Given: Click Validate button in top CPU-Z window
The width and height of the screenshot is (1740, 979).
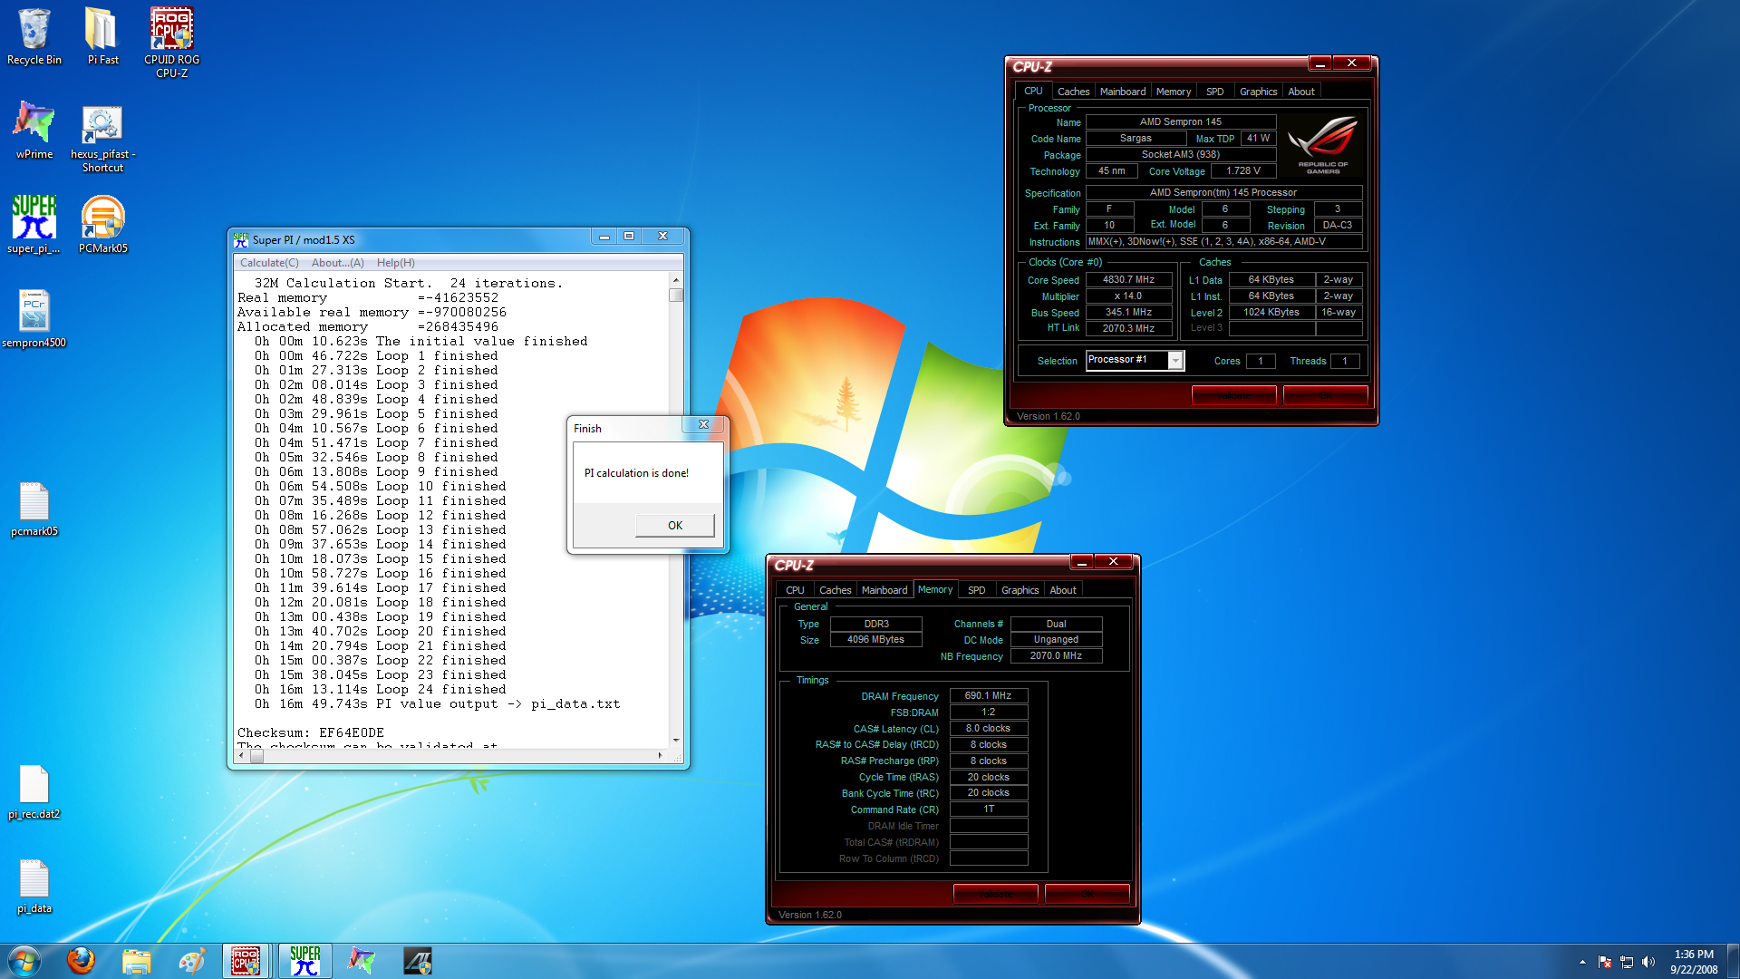Looking at the screenshot, I should (1233, 395).
